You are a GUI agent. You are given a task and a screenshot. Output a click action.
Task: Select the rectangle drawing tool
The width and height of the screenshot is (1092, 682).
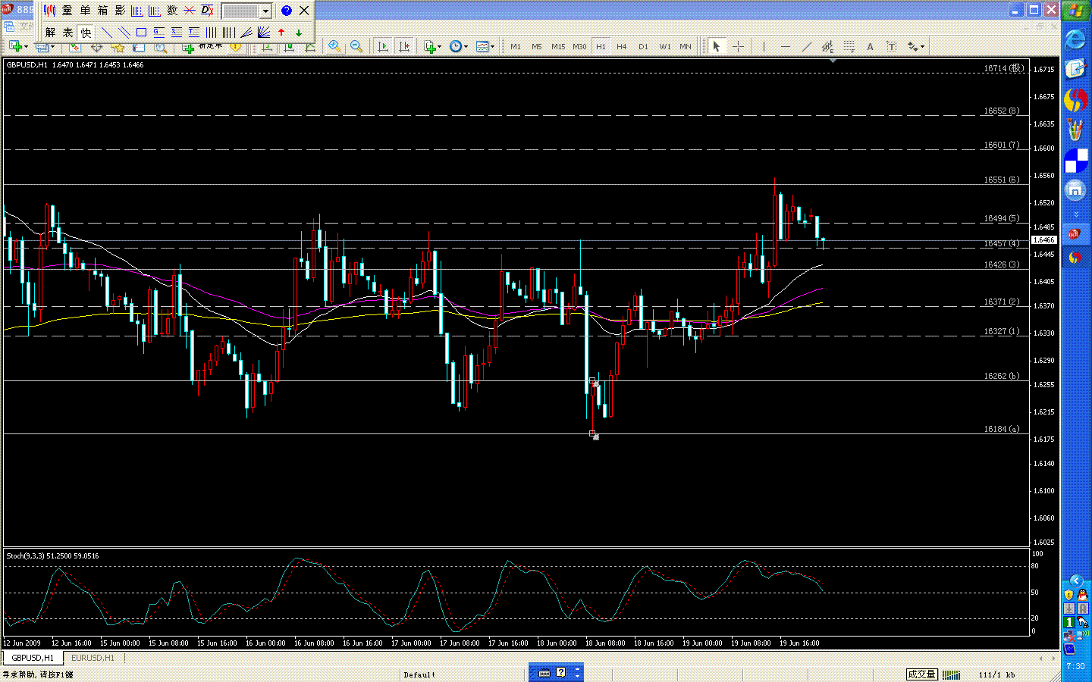click(x=141, y=33)
